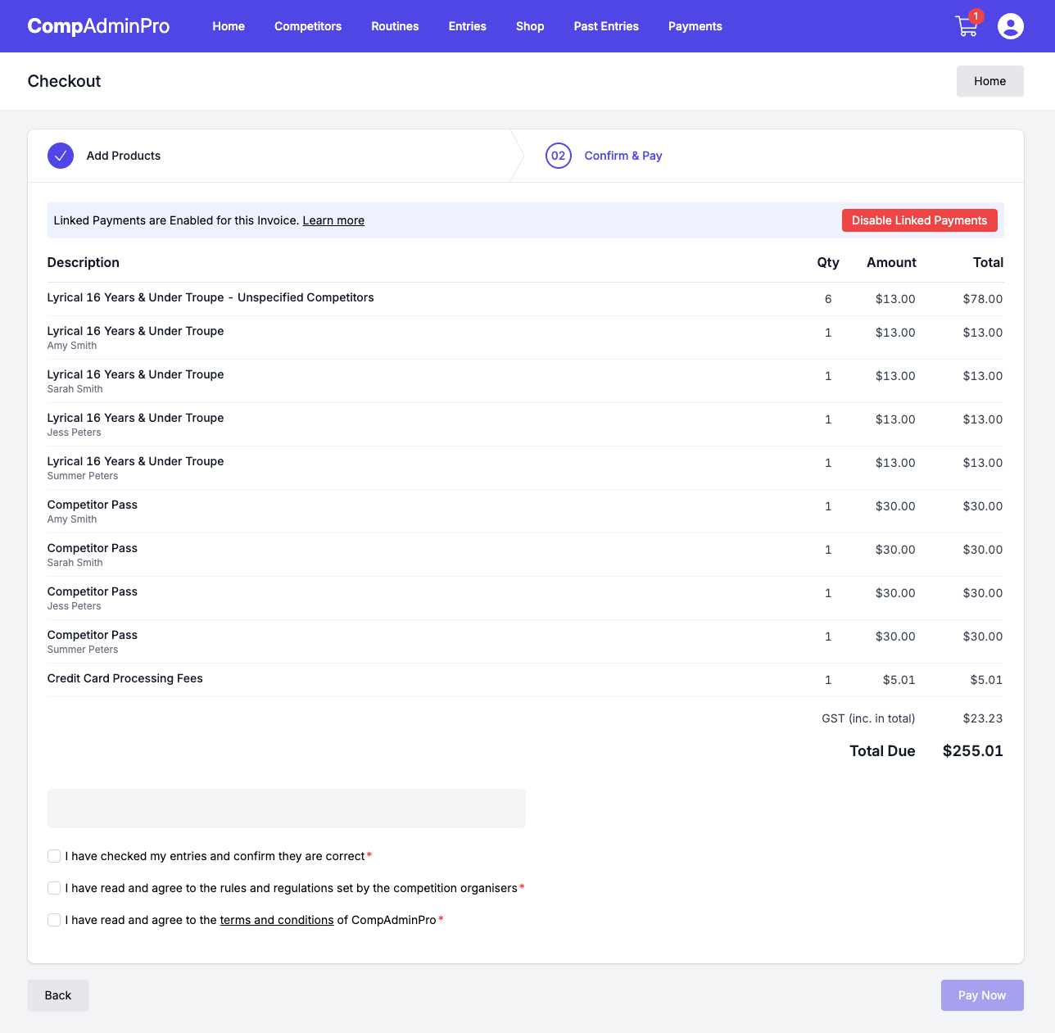Go to Home in the navigation bar
Screen dimensions: 1055x1033
(x=229, y=26)
